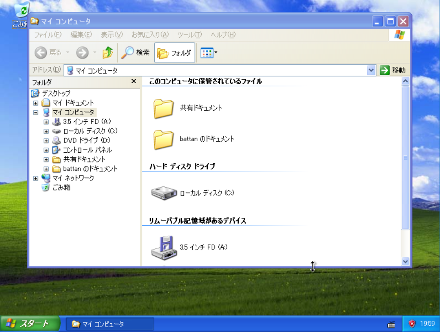440x332 pixels.
Task: Open forward history dropdown arrow
Action: tap(95, 53)
